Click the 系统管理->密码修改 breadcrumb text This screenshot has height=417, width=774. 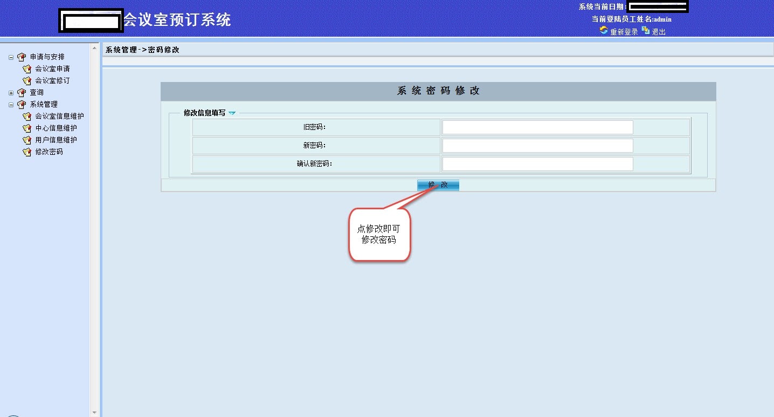pos(142,50)
